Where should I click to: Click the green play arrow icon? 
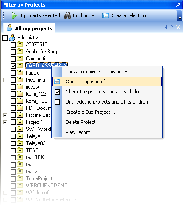pos(14,15)
